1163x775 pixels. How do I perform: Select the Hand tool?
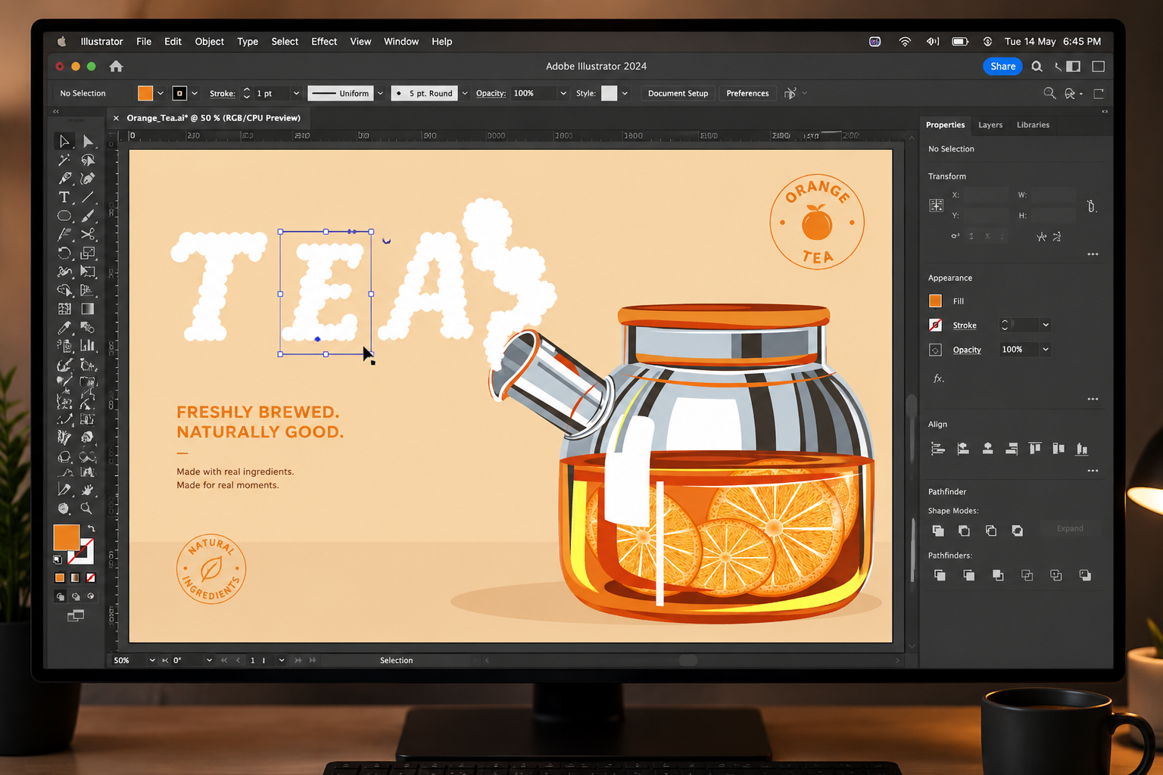coord(88,490)
